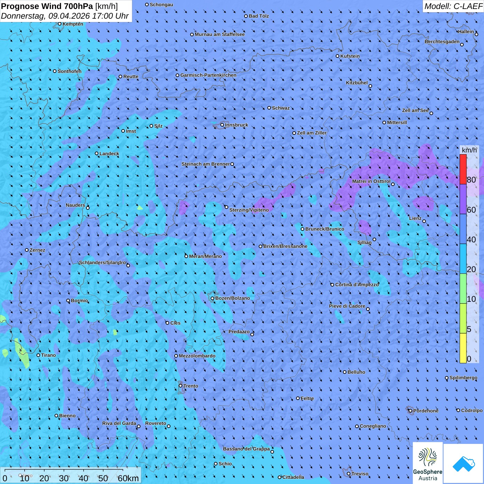Click the Bormio city label

[79, 300]
